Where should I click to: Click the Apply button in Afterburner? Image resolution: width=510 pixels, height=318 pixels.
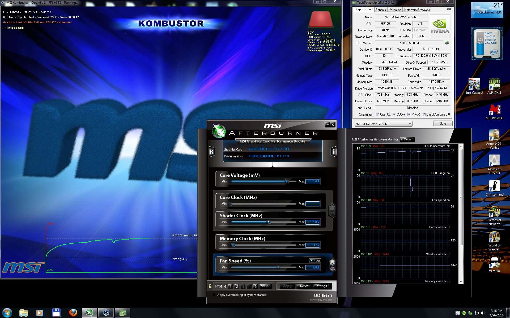tap(287, 286)
